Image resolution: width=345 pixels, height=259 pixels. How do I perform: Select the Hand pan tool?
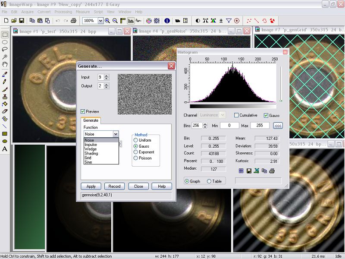5,64
